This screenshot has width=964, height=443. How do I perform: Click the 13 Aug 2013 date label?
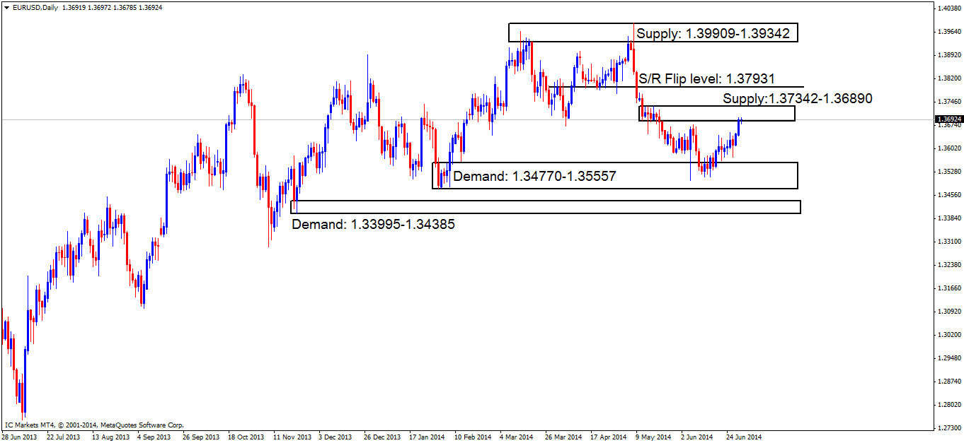110,437
